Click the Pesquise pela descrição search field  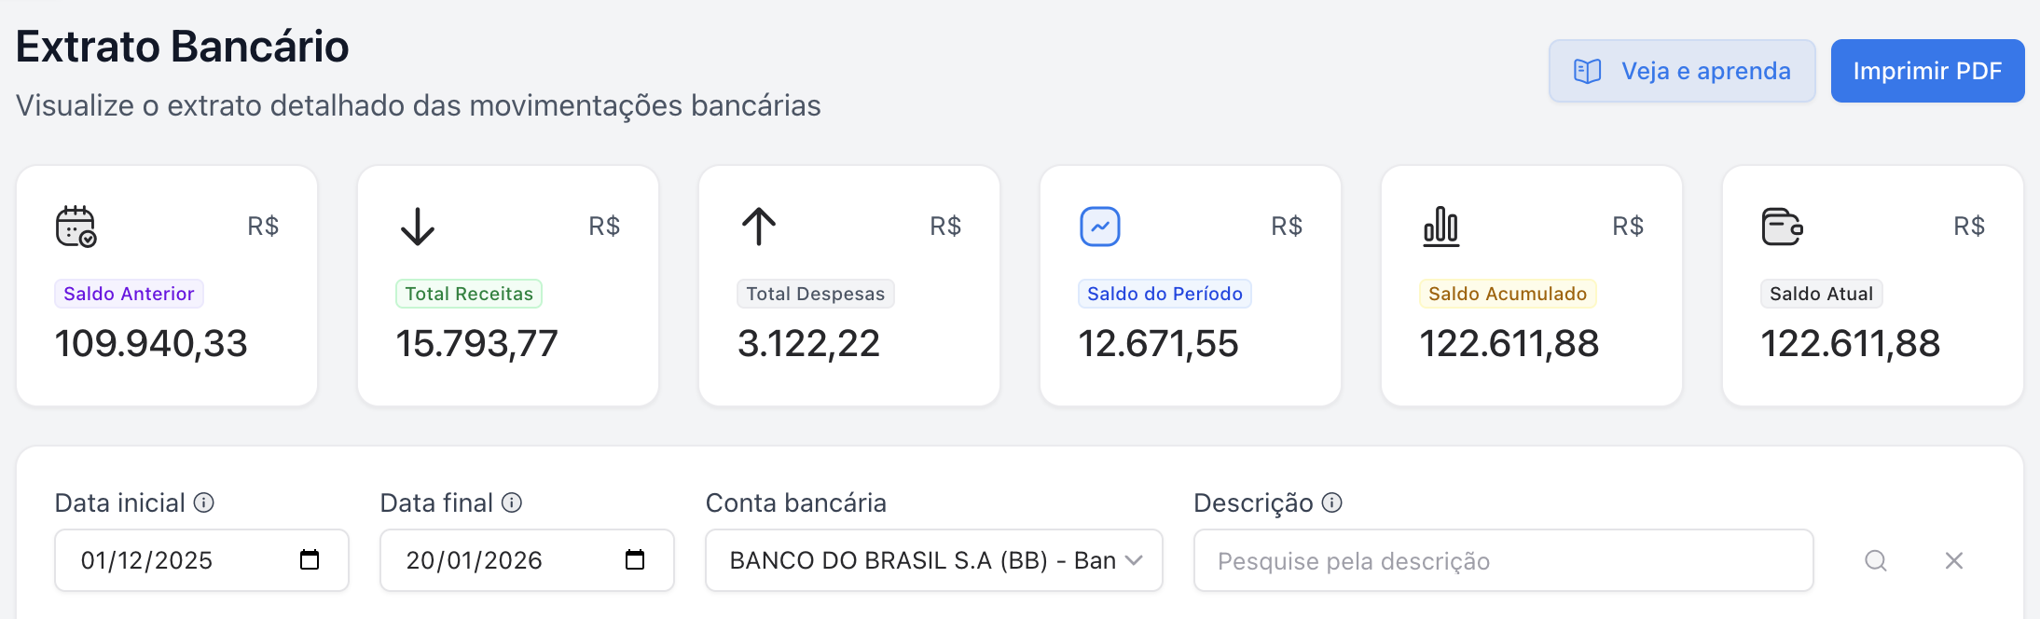[1503, 560]
